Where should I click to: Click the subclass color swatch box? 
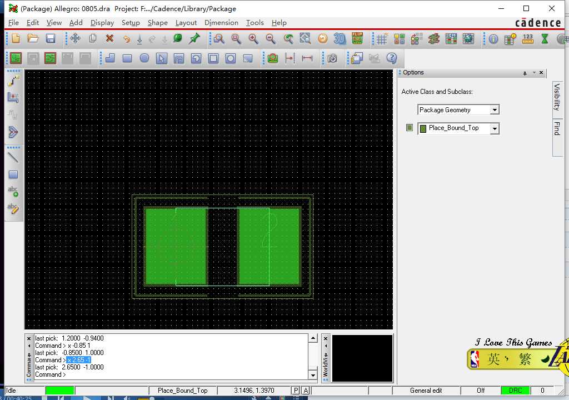(x=410, y=127)
